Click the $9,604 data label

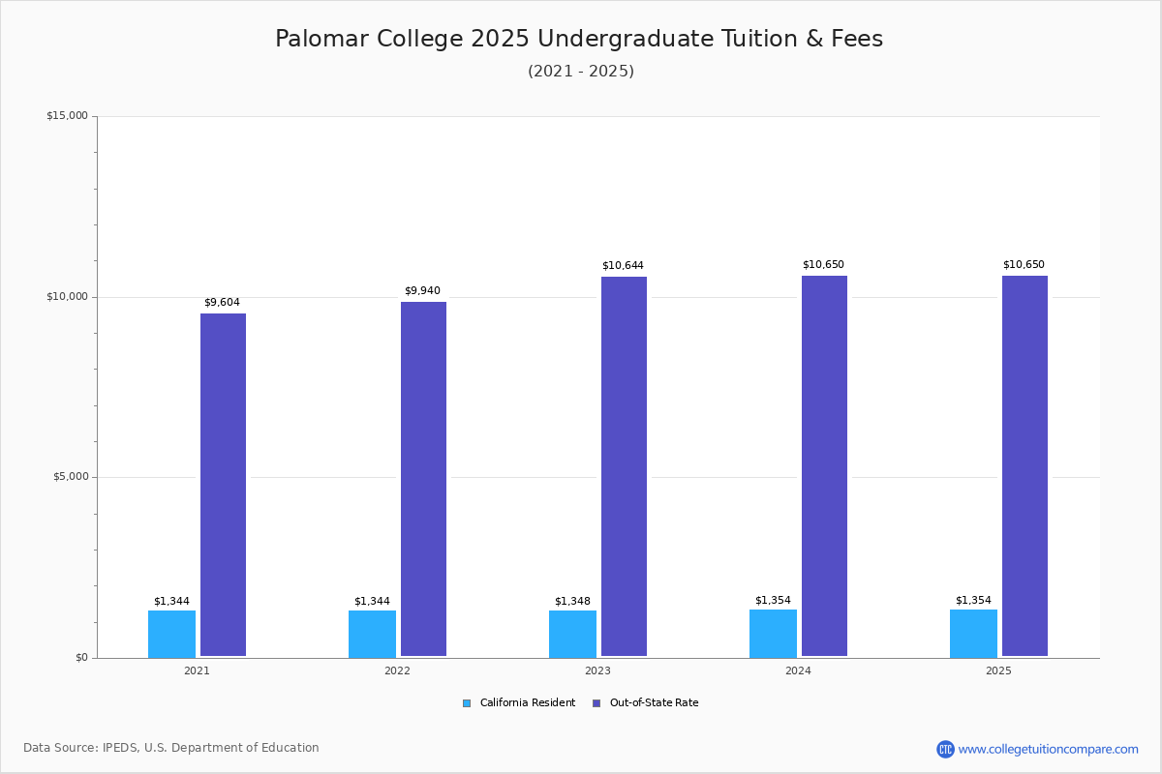click(x=222, y=303)
